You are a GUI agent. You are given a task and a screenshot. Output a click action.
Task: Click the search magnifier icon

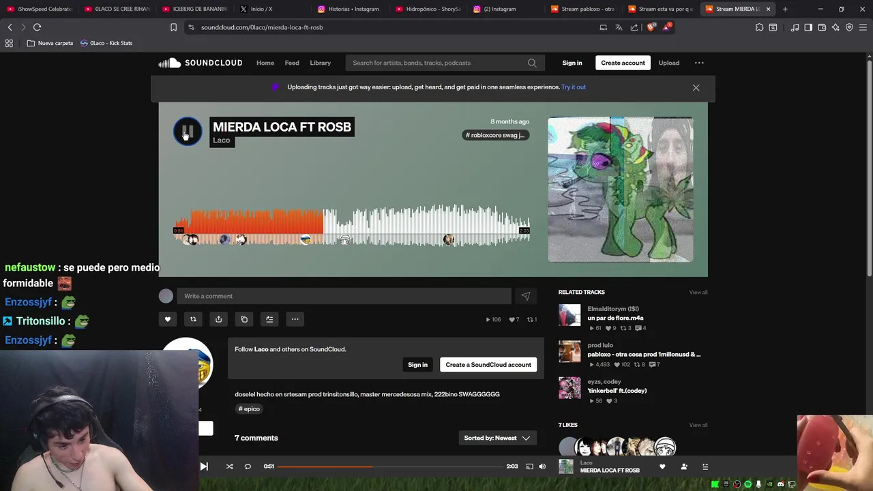click(x=532, y=63)
